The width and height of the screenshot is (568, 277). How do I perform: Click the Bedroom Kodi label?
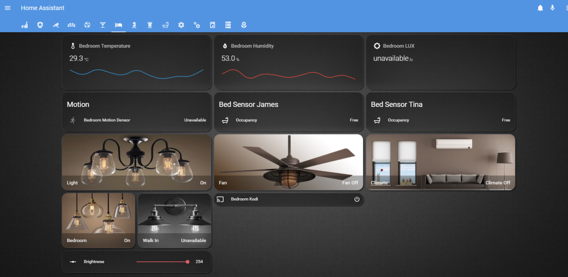245,199
